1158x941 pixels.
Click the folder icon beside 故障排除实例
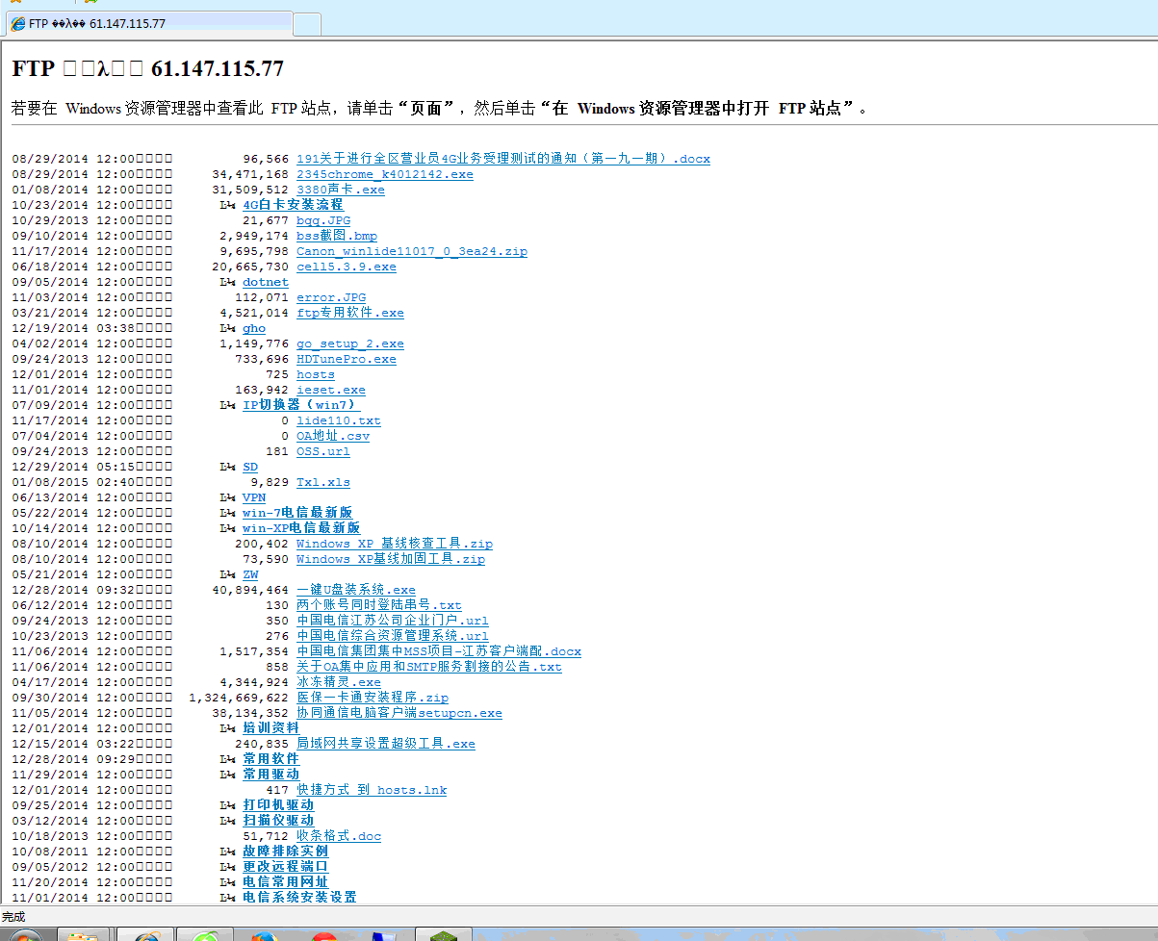click(x=227, y=852)
